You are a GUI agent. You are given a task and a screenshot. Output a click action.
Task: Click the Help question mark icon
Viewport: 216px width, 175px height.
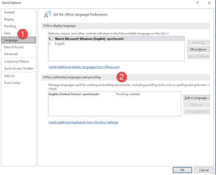(197, 3)
